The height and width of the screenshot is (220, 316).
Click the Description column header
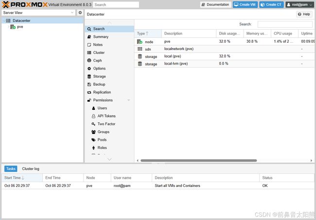pos(189,34)
